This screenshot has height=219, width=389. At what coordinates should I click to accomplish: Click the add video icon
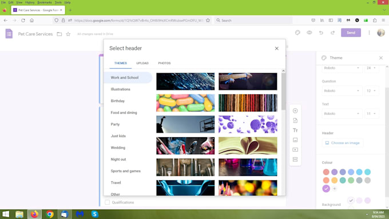(295, 150)
